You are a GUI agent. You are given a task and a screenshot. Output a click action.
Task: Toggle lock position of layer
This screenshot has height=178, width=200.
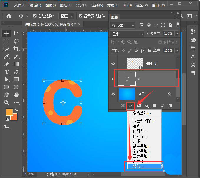(136, 50)
